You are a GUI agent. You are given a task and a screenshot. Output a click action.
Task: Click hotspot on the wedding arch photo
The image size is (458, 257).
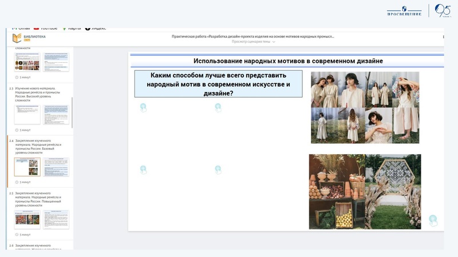point(433,220)
